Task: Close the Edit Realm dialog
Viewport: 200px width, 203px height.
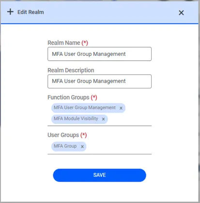Action: (181, 13)
